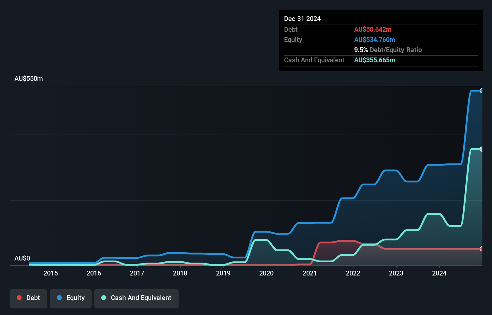Toggle the Cash And Equivalent legend button

[136, 299]
